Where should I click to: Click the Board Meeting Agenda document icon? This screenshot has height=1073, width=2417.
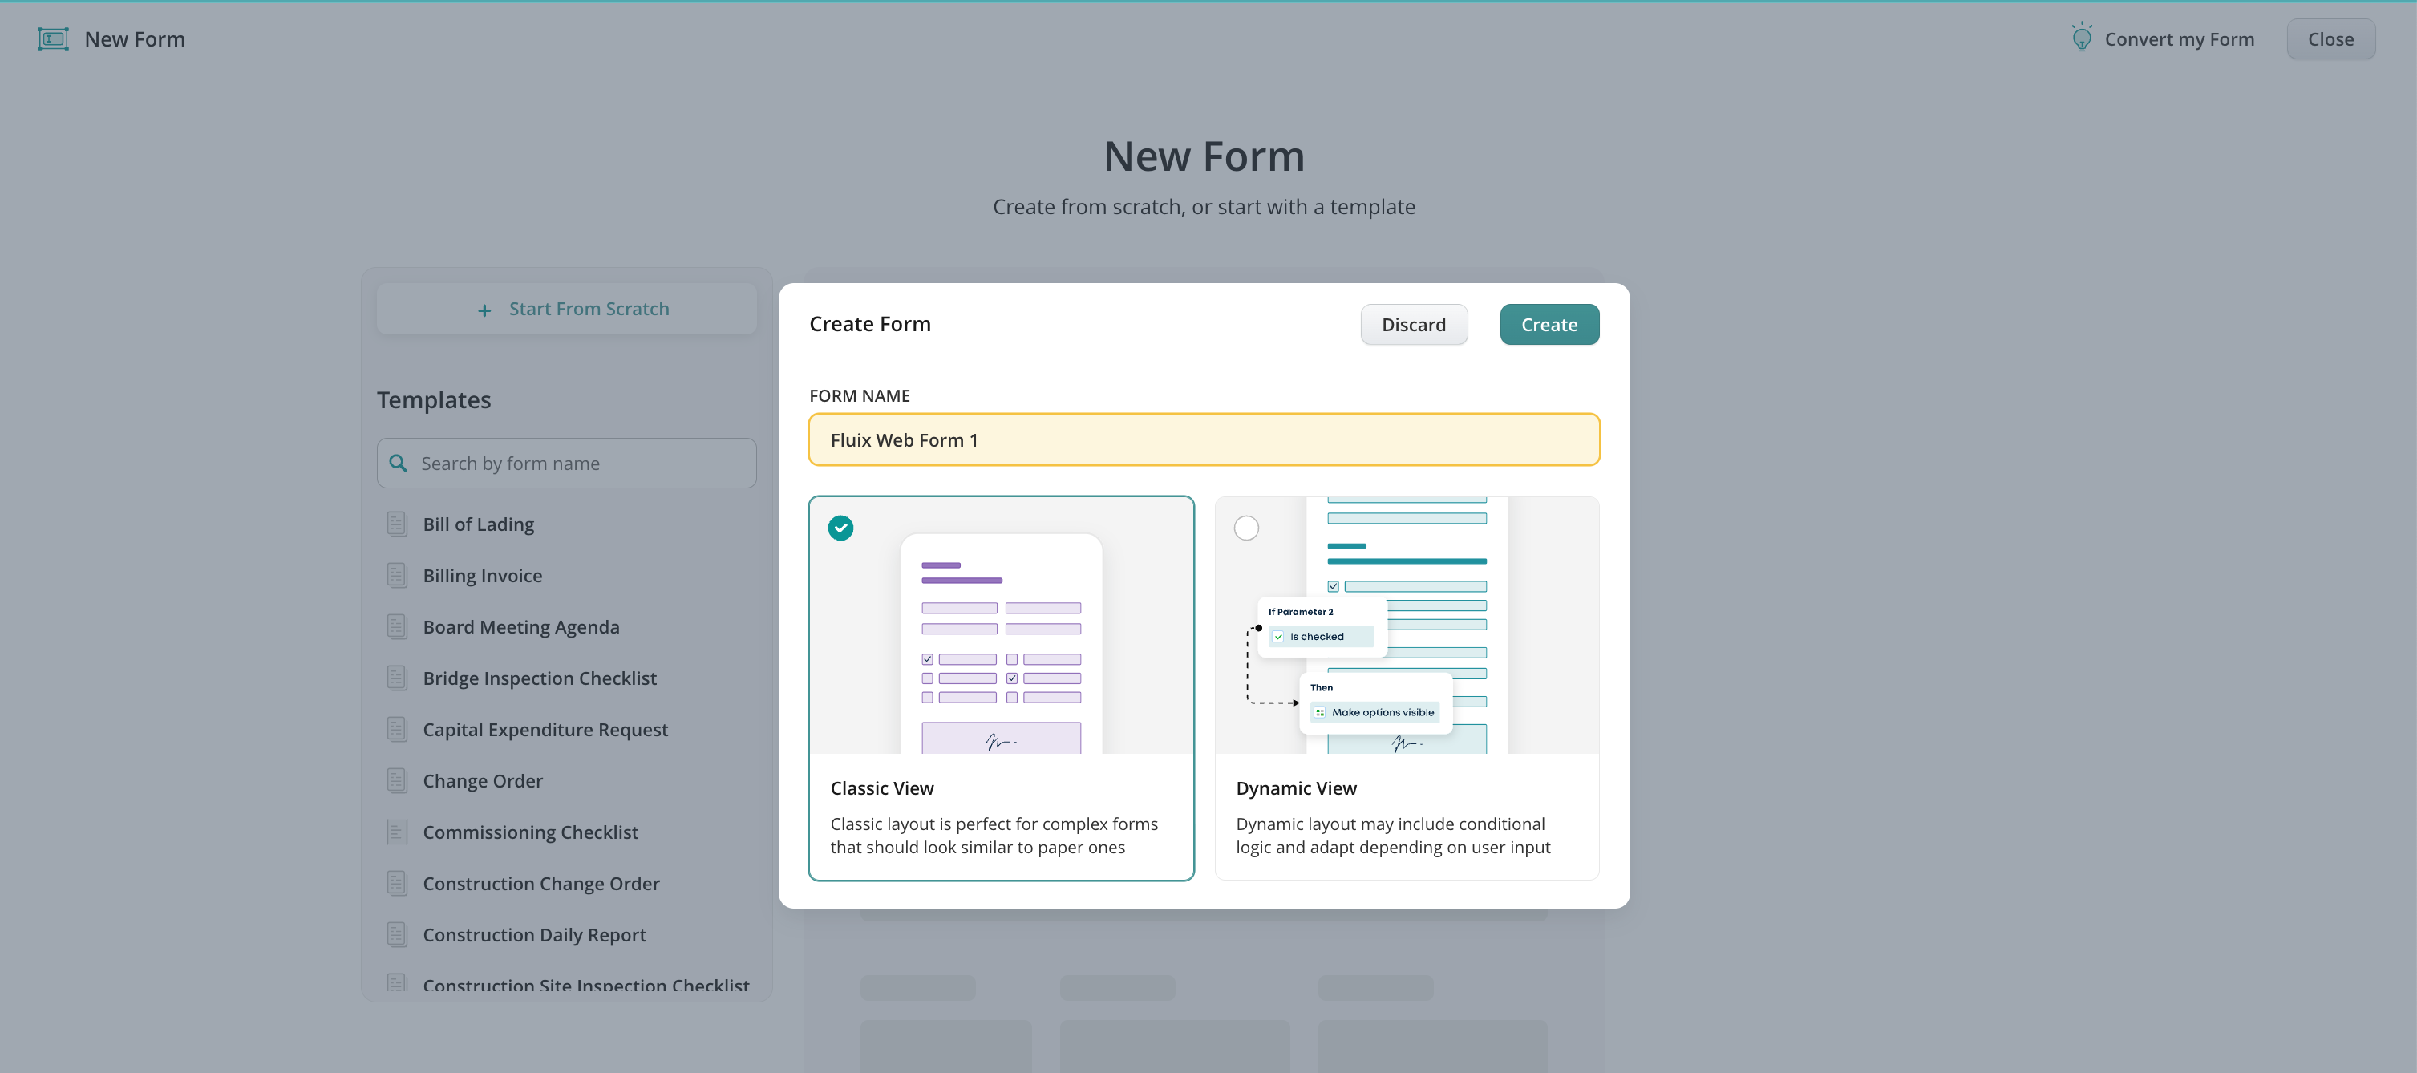coord(397,626)
